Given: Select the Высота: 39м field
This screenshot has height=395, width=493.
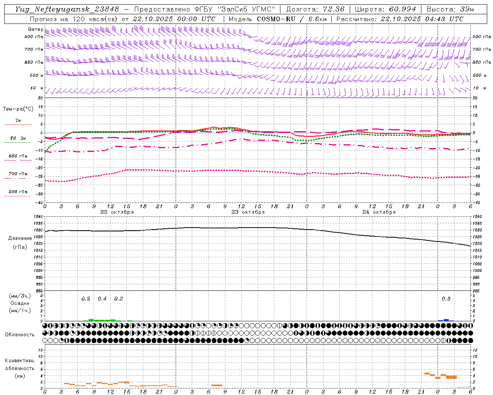Looking at the screenshot, I should (450, 9).
